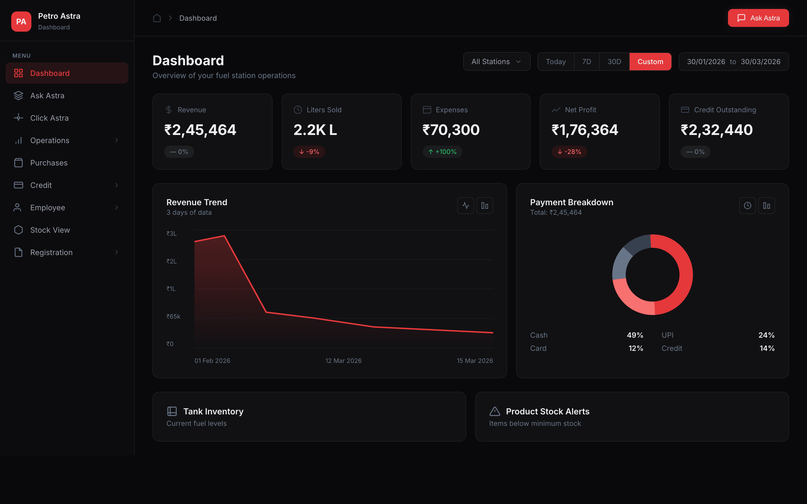Click the Registration document icon
The height and width of the screenshot is (504, 807).
point(18,252)
